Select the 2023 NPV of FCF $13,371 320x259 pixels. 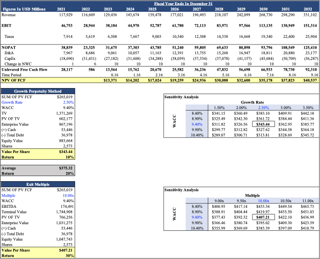110,80
